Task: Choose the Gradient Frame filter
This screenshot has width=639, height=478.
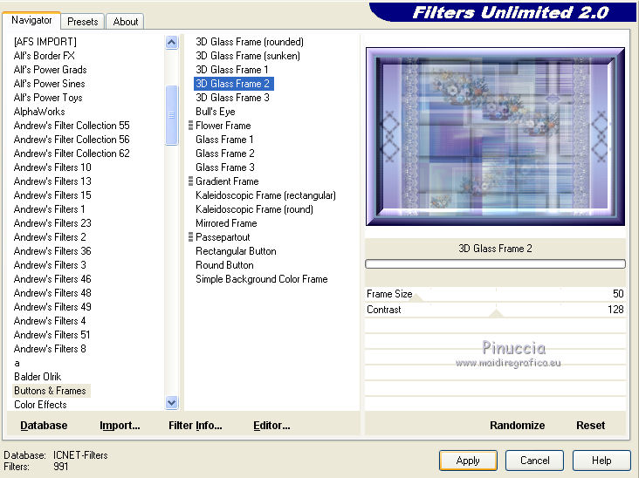Action: 227,181
